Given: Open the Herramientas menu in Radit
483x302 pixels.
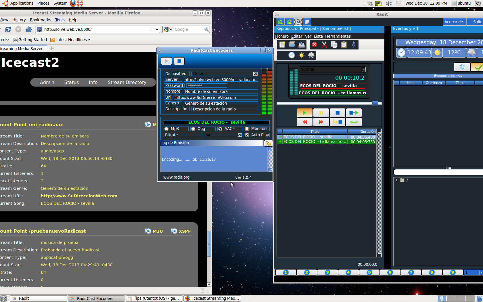Looking at the screenshot, I should click(338, 36).
